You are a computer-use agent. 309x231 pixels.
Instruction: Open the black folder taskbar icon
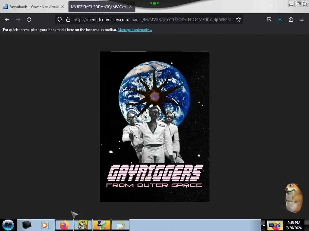coord(27,225)
